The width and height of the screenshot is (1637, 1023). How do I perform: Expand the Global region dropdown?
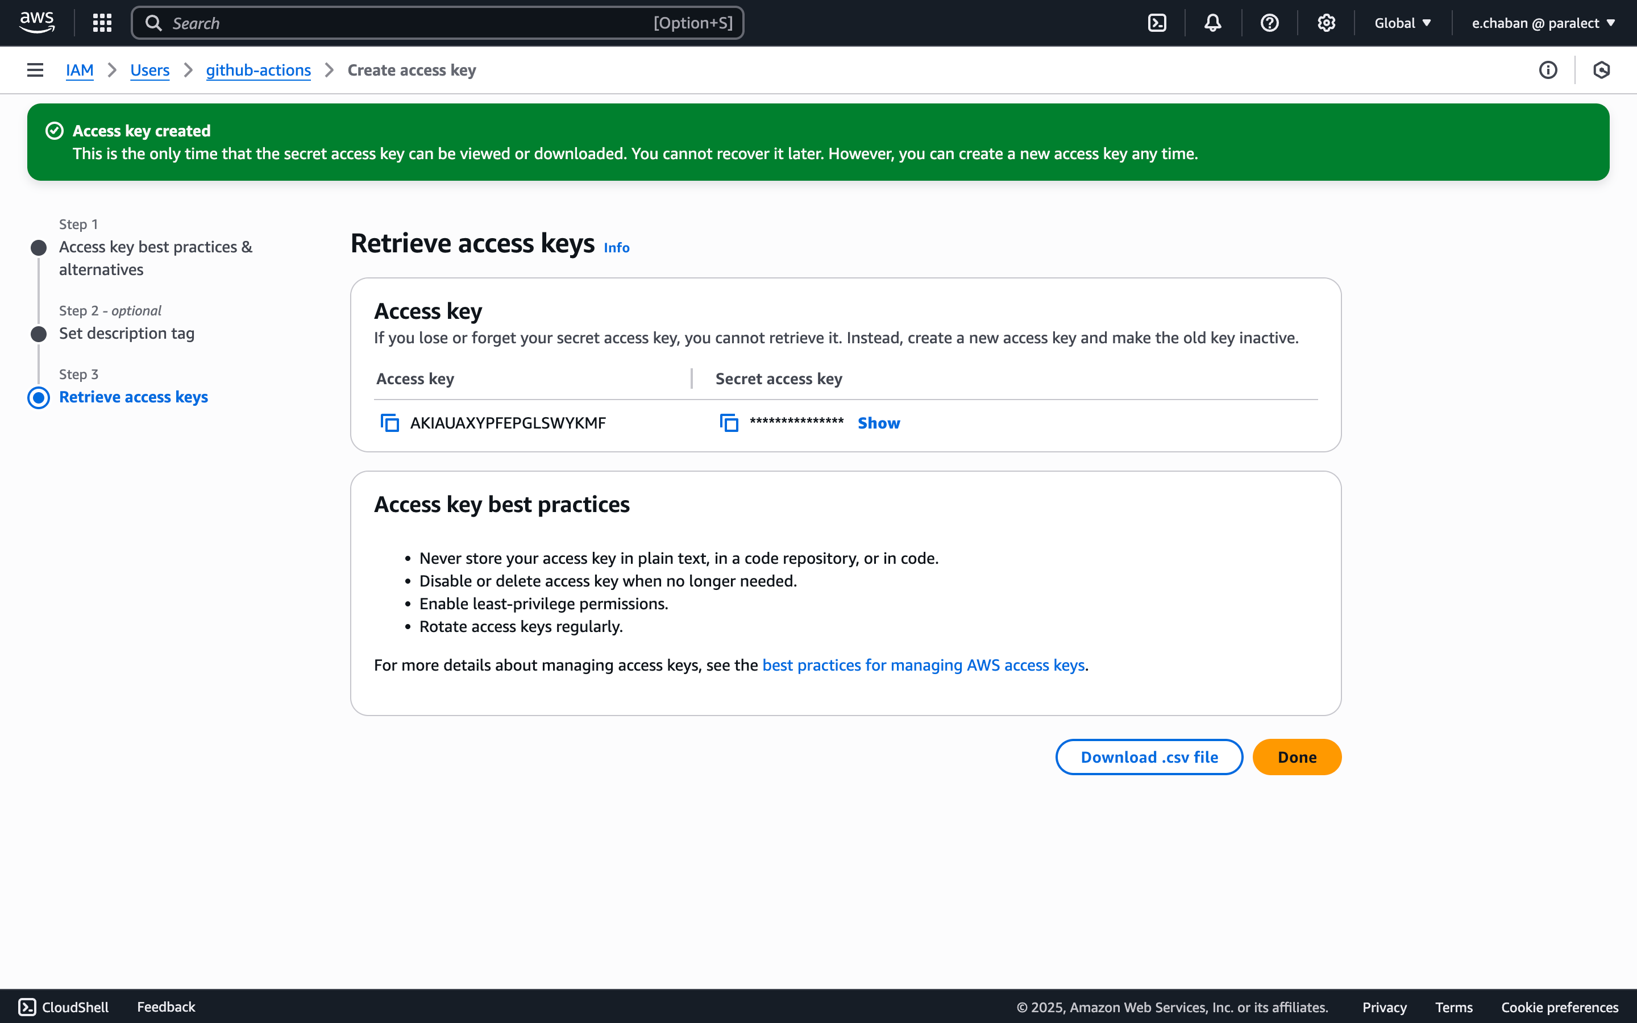1402,23
